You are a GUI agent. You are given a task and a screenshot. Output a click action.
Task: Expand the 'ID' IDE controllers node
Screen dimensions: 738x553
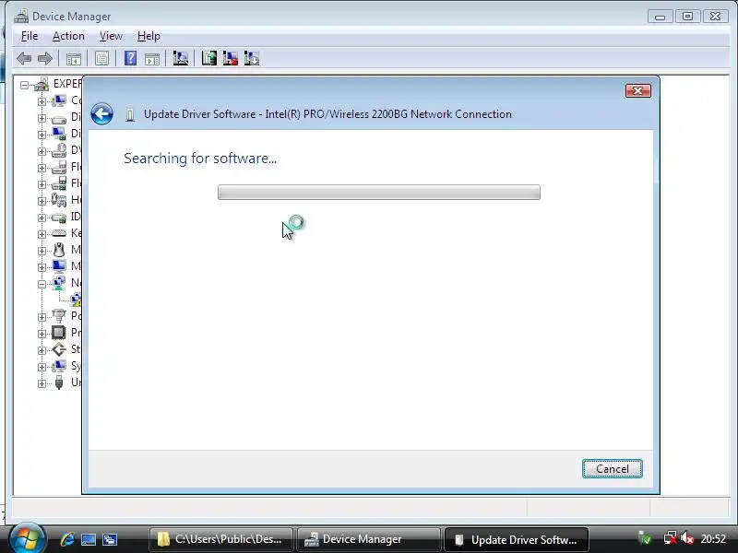pyautogui.click(x=42, y=218)
